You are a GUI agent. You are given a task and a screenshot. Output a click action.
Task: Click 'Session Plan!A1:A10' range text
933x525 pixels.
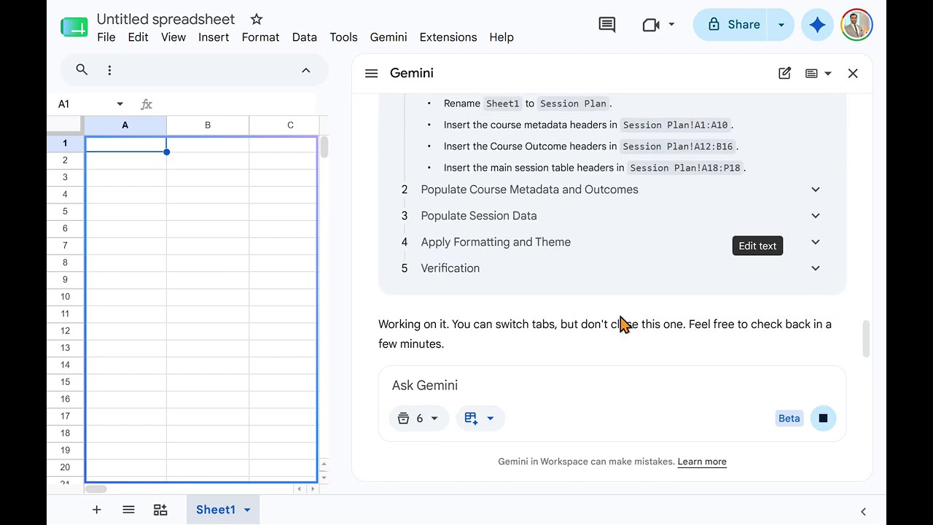tap(675, 125)
